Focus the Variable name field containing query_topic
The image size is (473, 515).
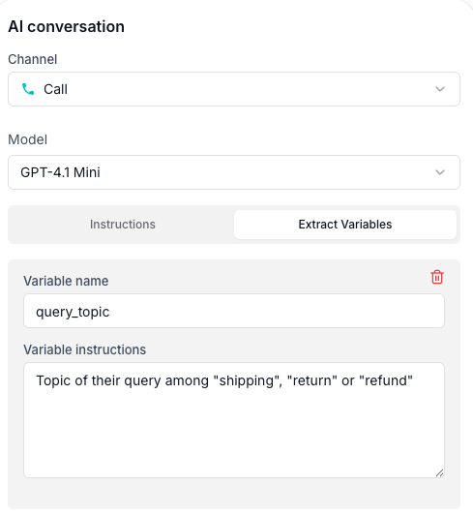(x=234, y=311)
